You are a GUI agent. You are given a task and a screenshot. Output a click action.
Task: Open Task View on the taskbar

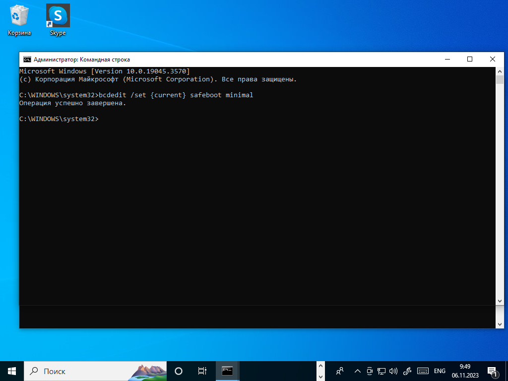(x=202, y=371)
